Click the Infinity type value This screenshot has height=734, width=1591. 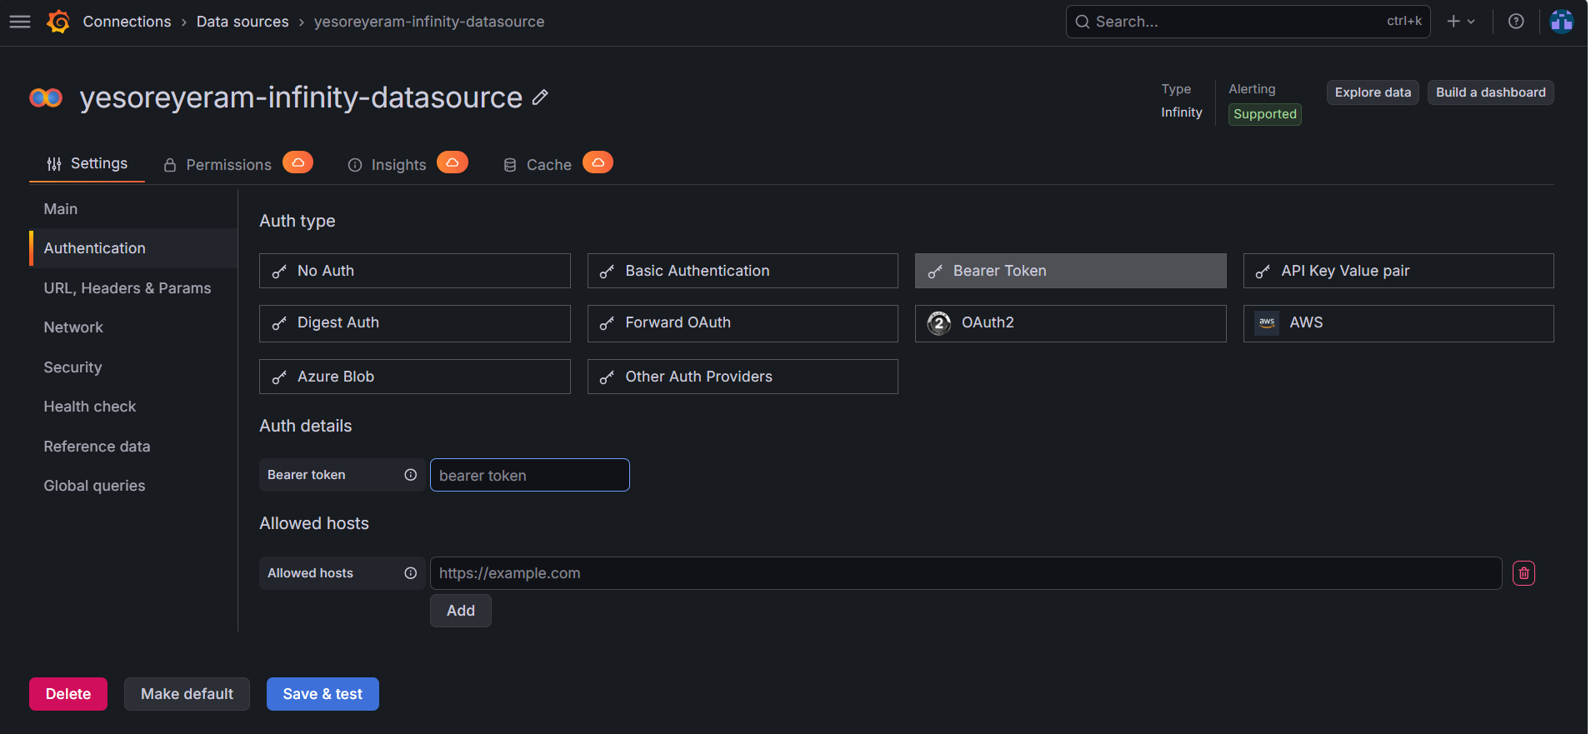(1182, 112)
